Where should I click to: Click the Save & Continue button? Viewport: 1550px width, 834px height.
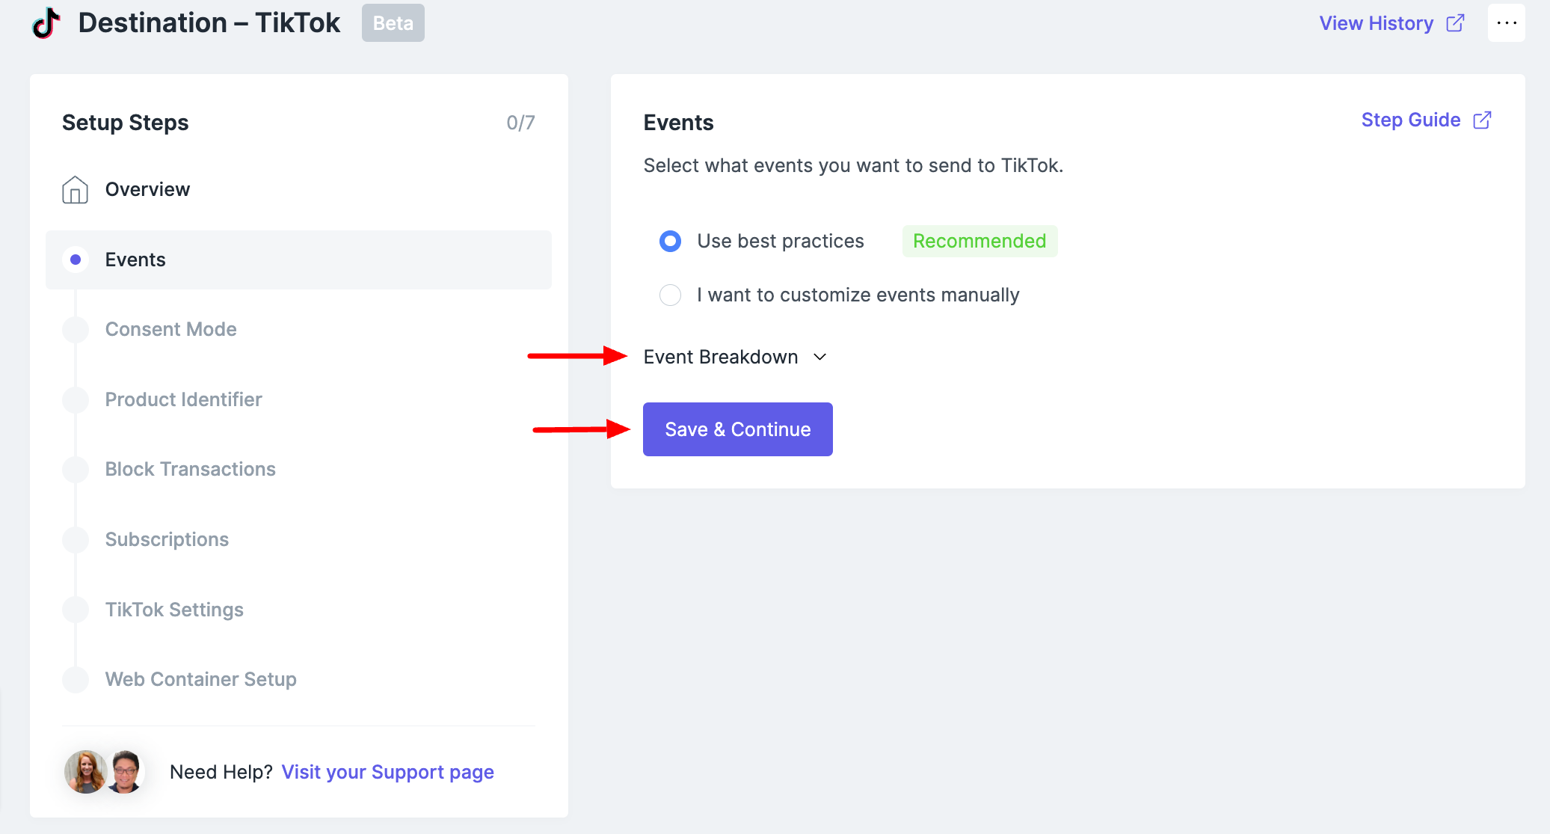[x=737, y=429]
